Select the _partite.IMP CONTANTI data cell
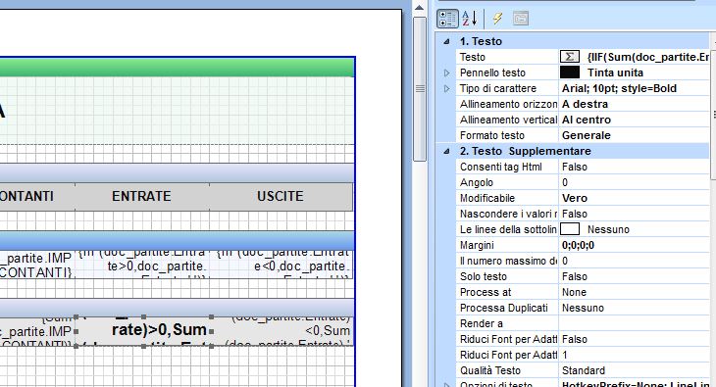The height and width of the screenshot is (387, 716). point(36,265)
